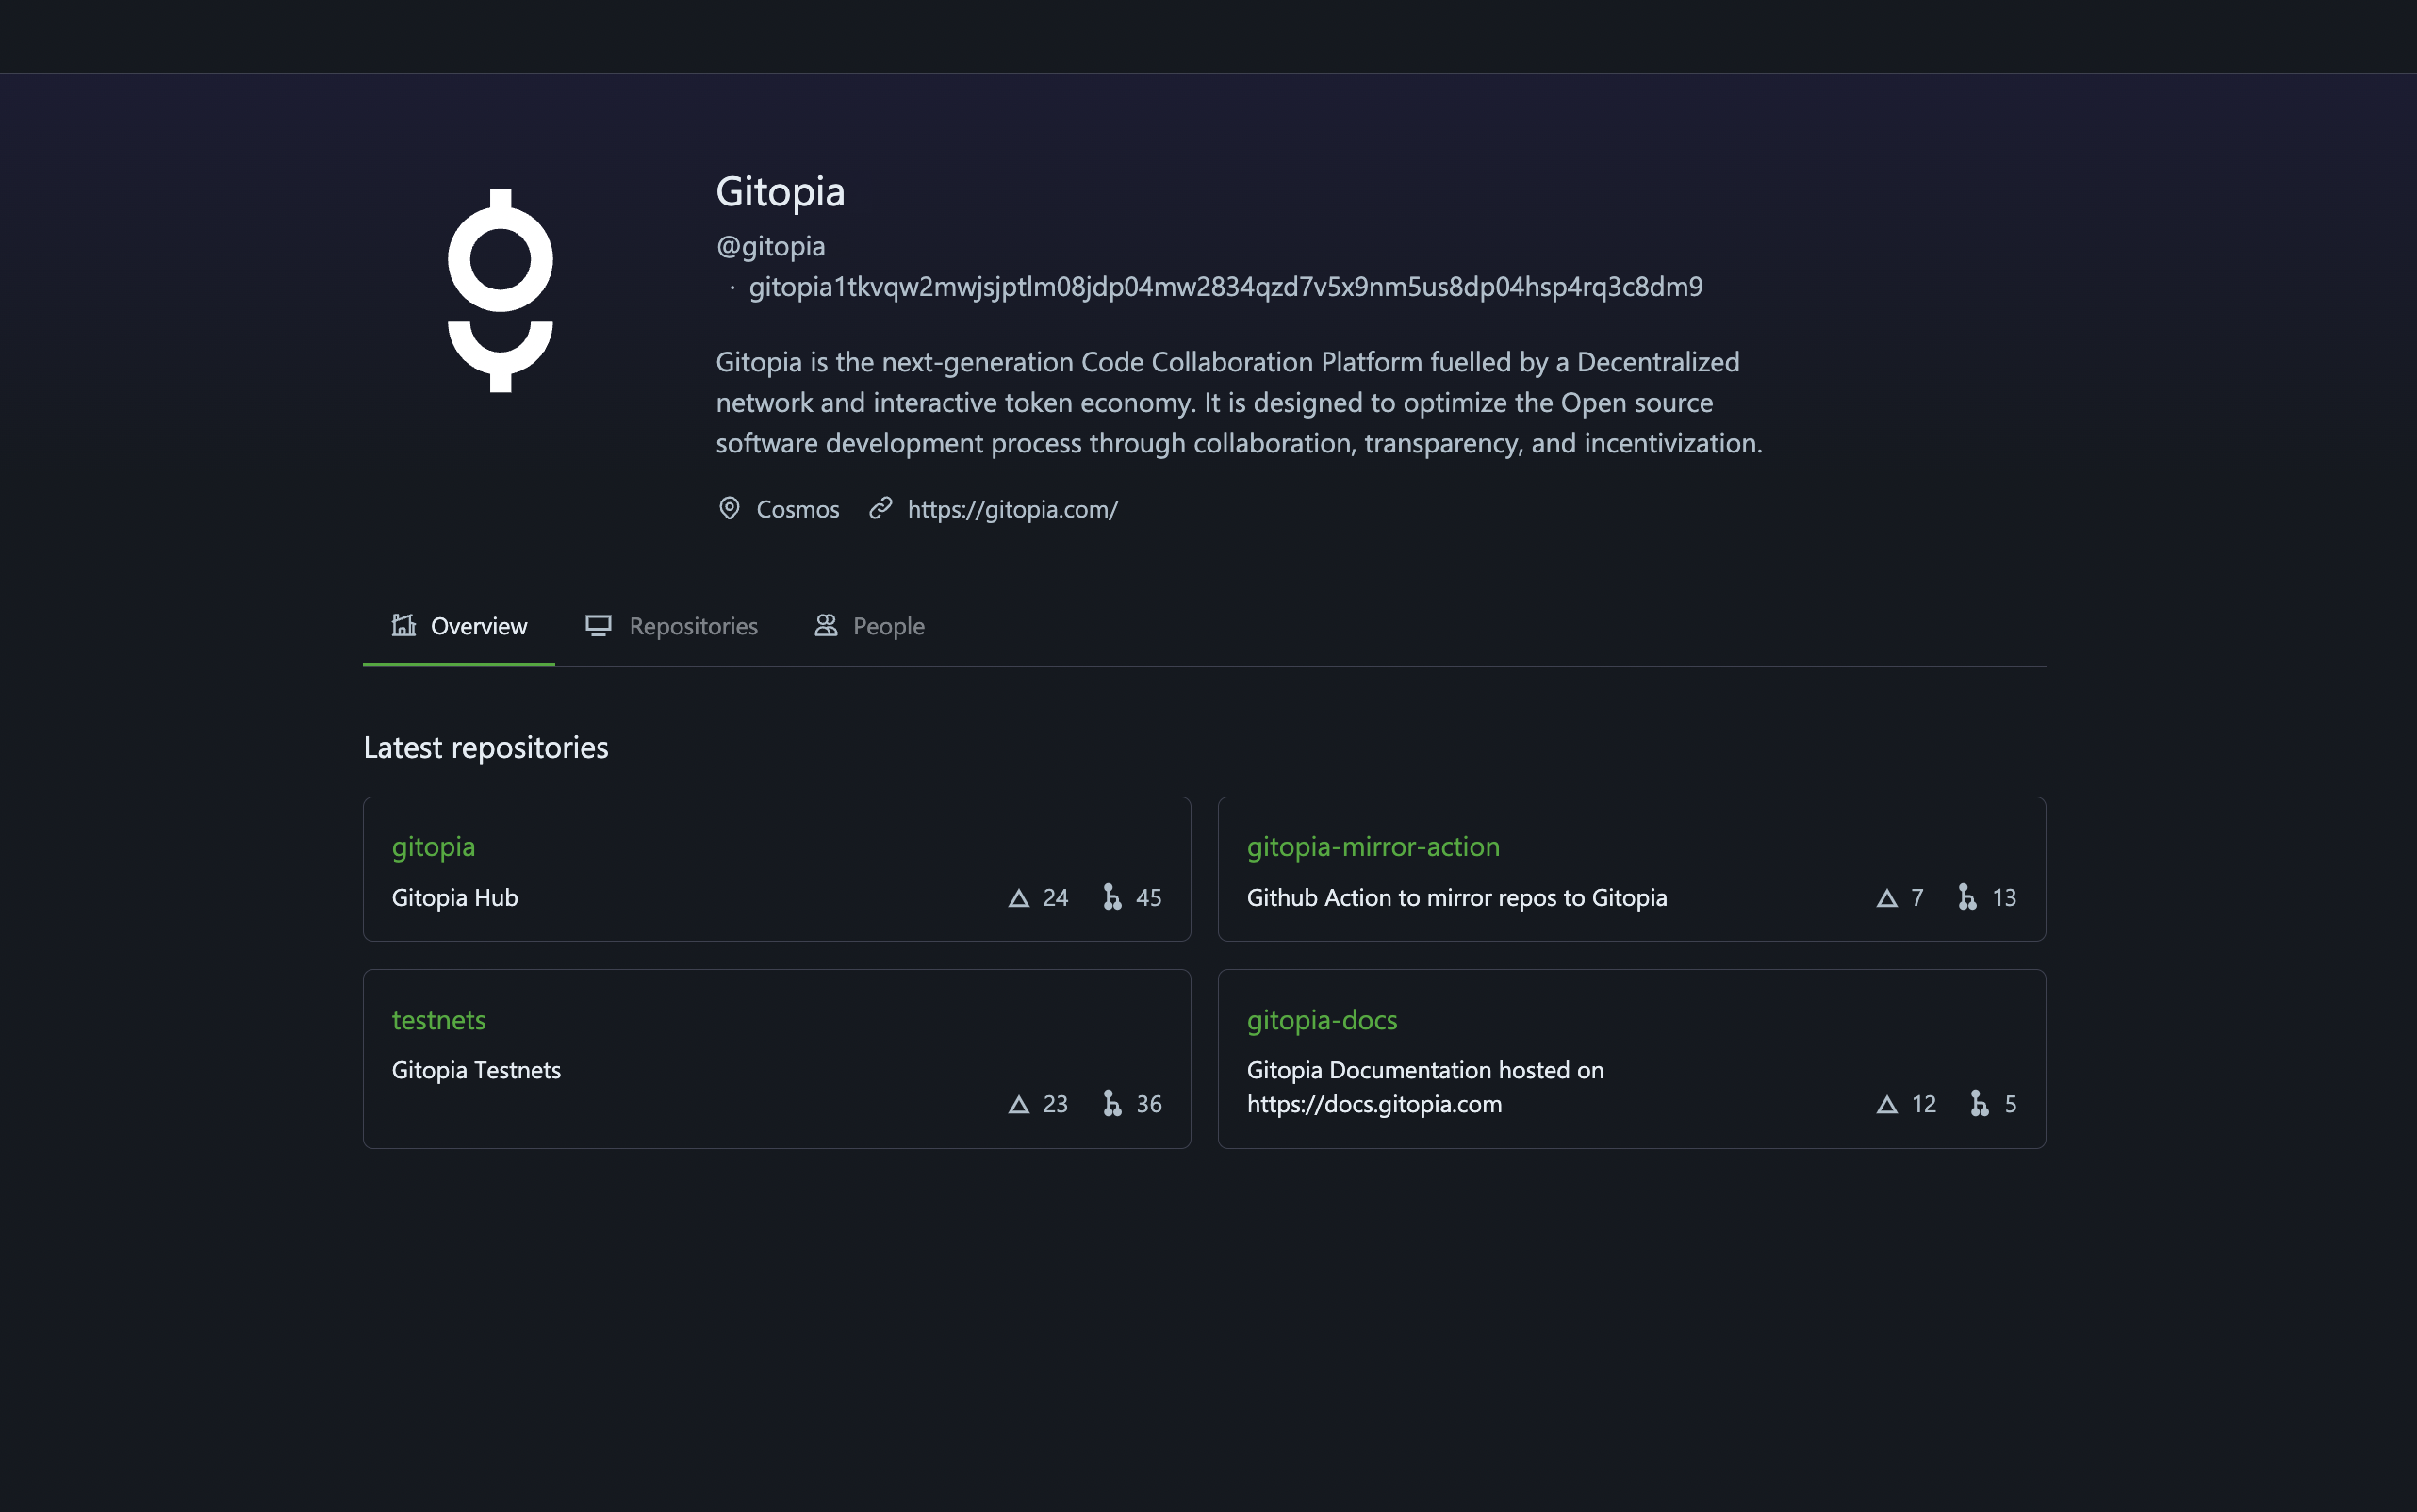This screenshot has height=1512, width=2417.
Task: Click the issue count 24 on gitopia card
Action: [1055, 898]
